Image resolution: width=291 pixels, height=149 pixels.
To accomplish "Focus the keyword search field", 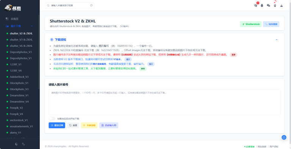I will 70,5.
